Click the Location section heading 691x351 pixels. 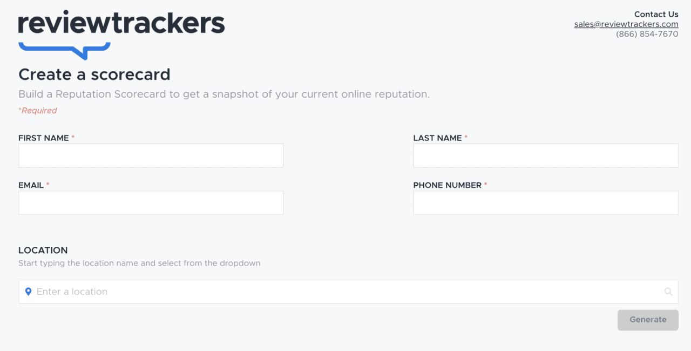click(43, 251)
